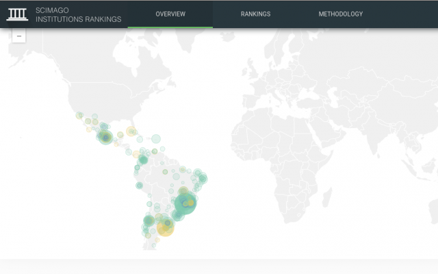Click the Scimago columns logo icon
438x274 pixels.
[x=17, y=14]
